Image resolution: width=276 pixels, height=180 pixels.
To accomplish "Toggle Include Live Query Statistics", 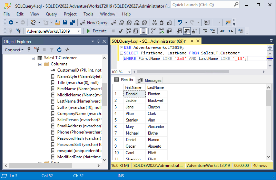I will [161, 31].
